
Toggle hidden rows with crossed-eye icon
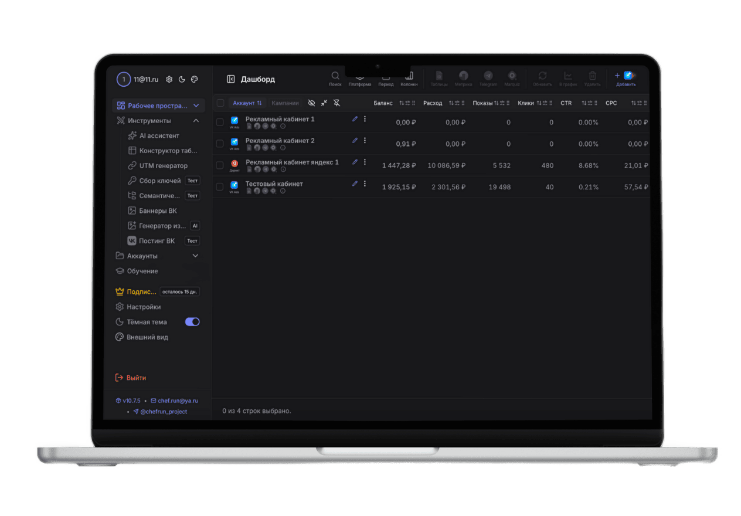(x=311, y=103)
